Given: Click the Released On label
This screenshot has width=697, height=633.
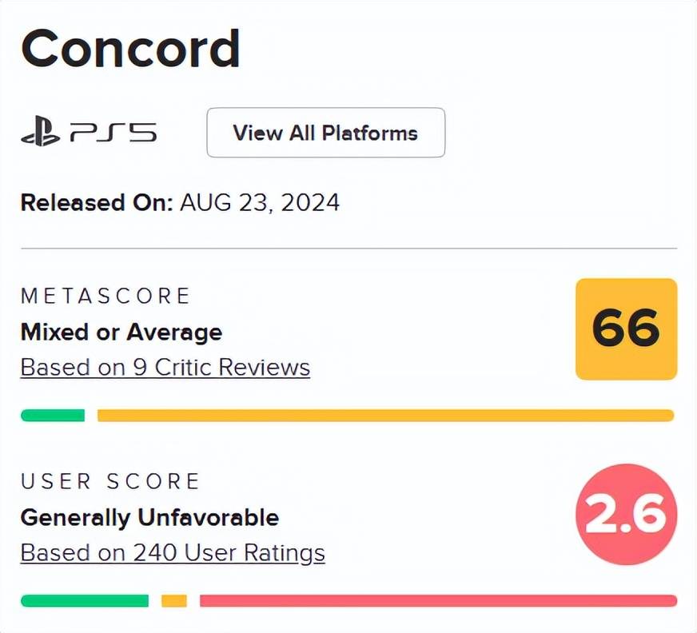Looking at the screenshot, I should (97, 202).
